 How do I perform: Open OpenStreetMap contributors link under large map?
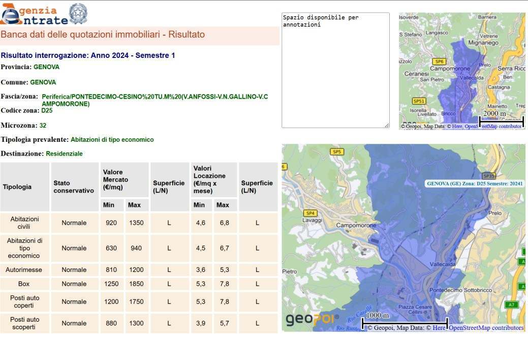[486, 328]
